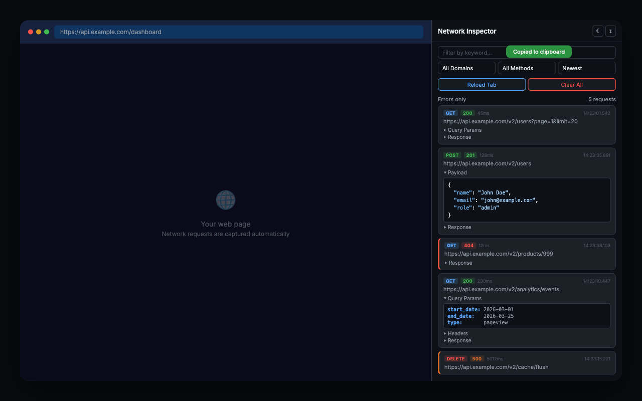Collapse the Payload section of POST request

point(455,172)
